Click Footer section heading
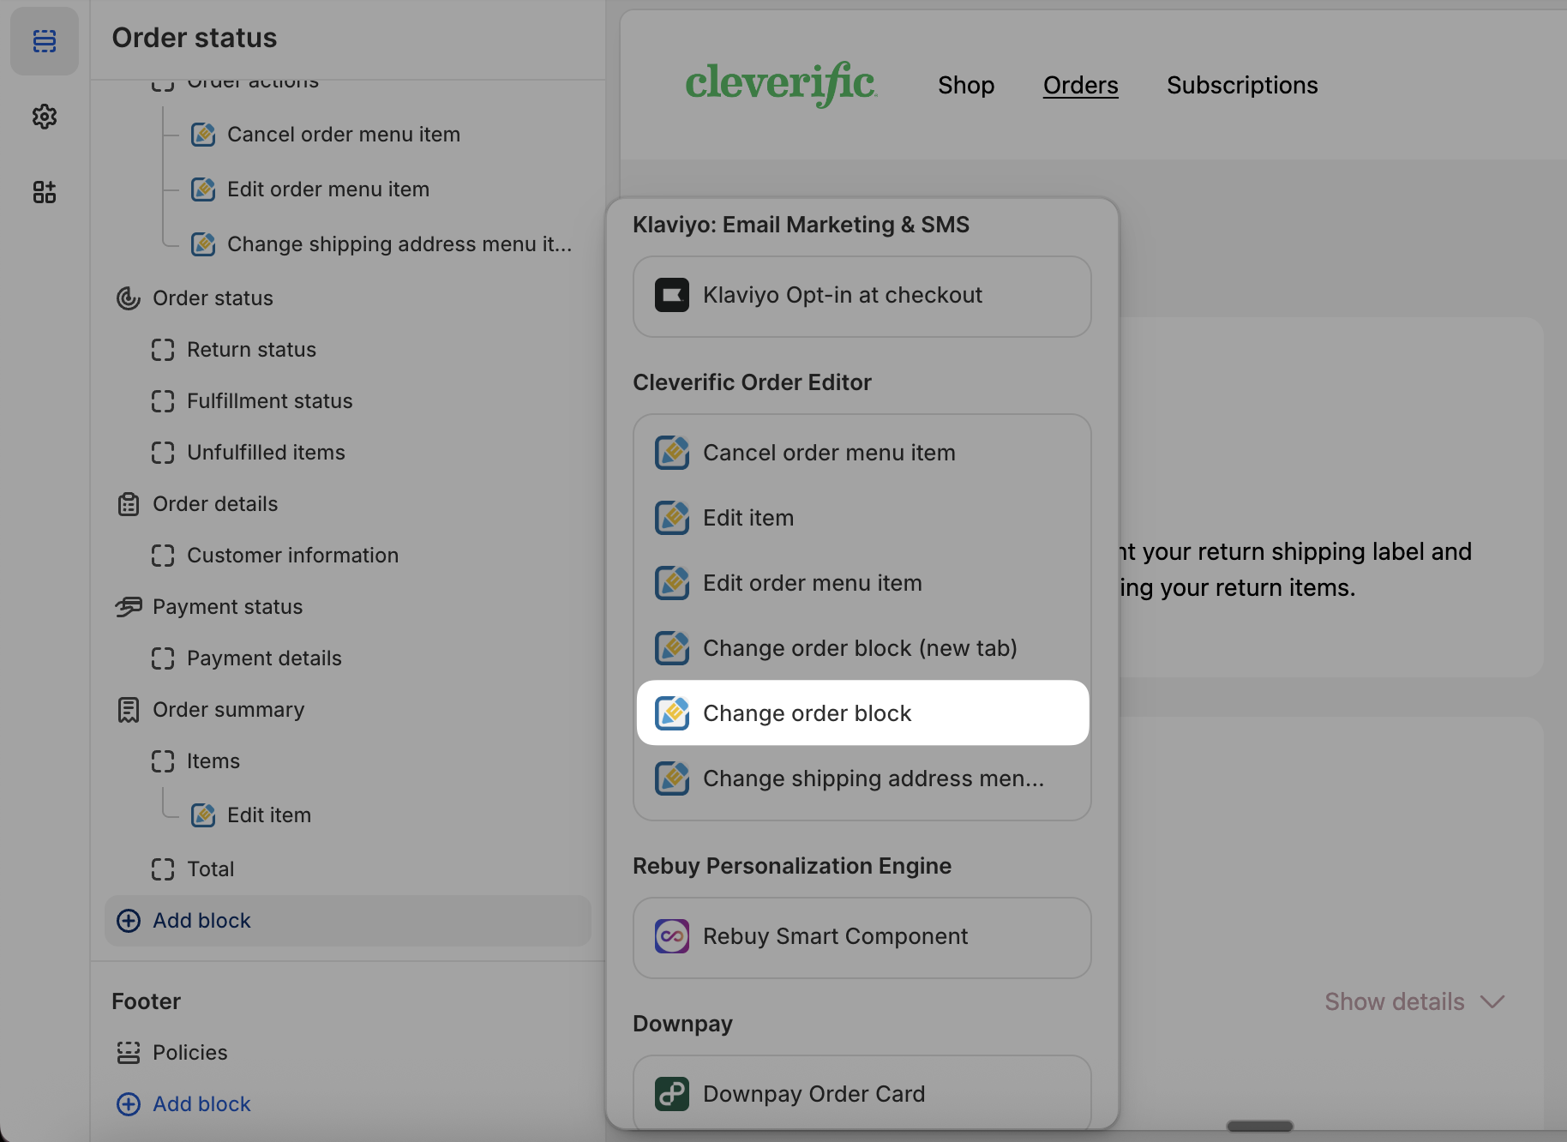The image size is (1567, 1142). [146, 1001]
